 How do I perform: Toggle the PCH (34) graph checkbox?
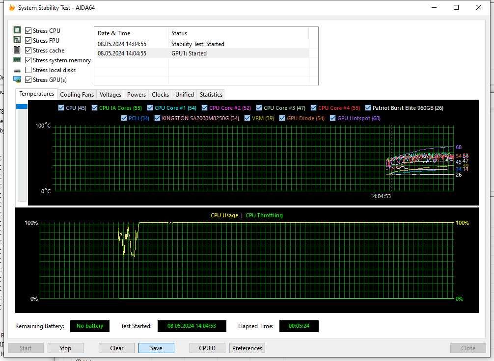coord(124,118)
